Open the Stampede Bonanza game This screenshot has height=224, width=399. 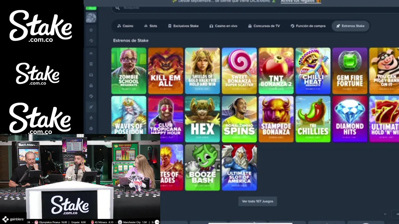point(276,119)
